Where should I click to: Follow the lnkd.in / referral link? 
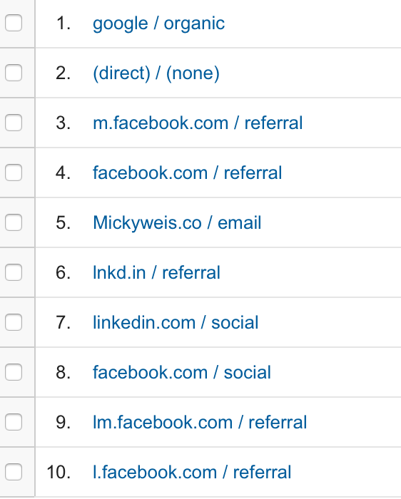point(156,273)
